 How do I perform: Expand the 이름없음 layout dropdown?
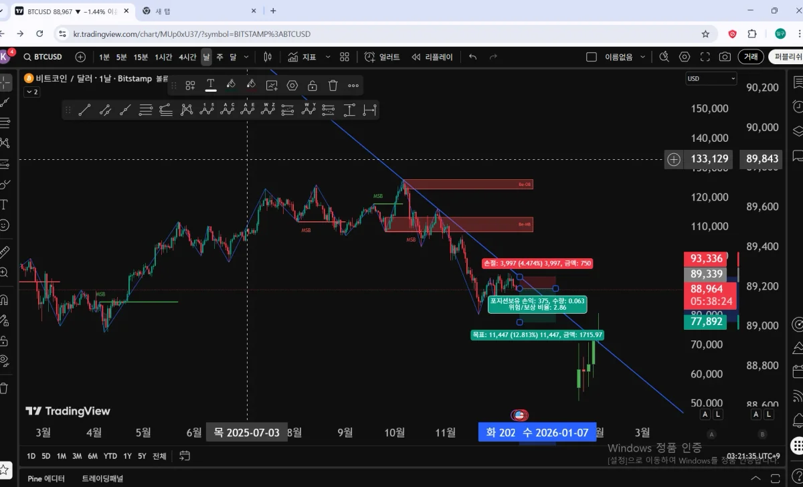click(x=624, y=57)
